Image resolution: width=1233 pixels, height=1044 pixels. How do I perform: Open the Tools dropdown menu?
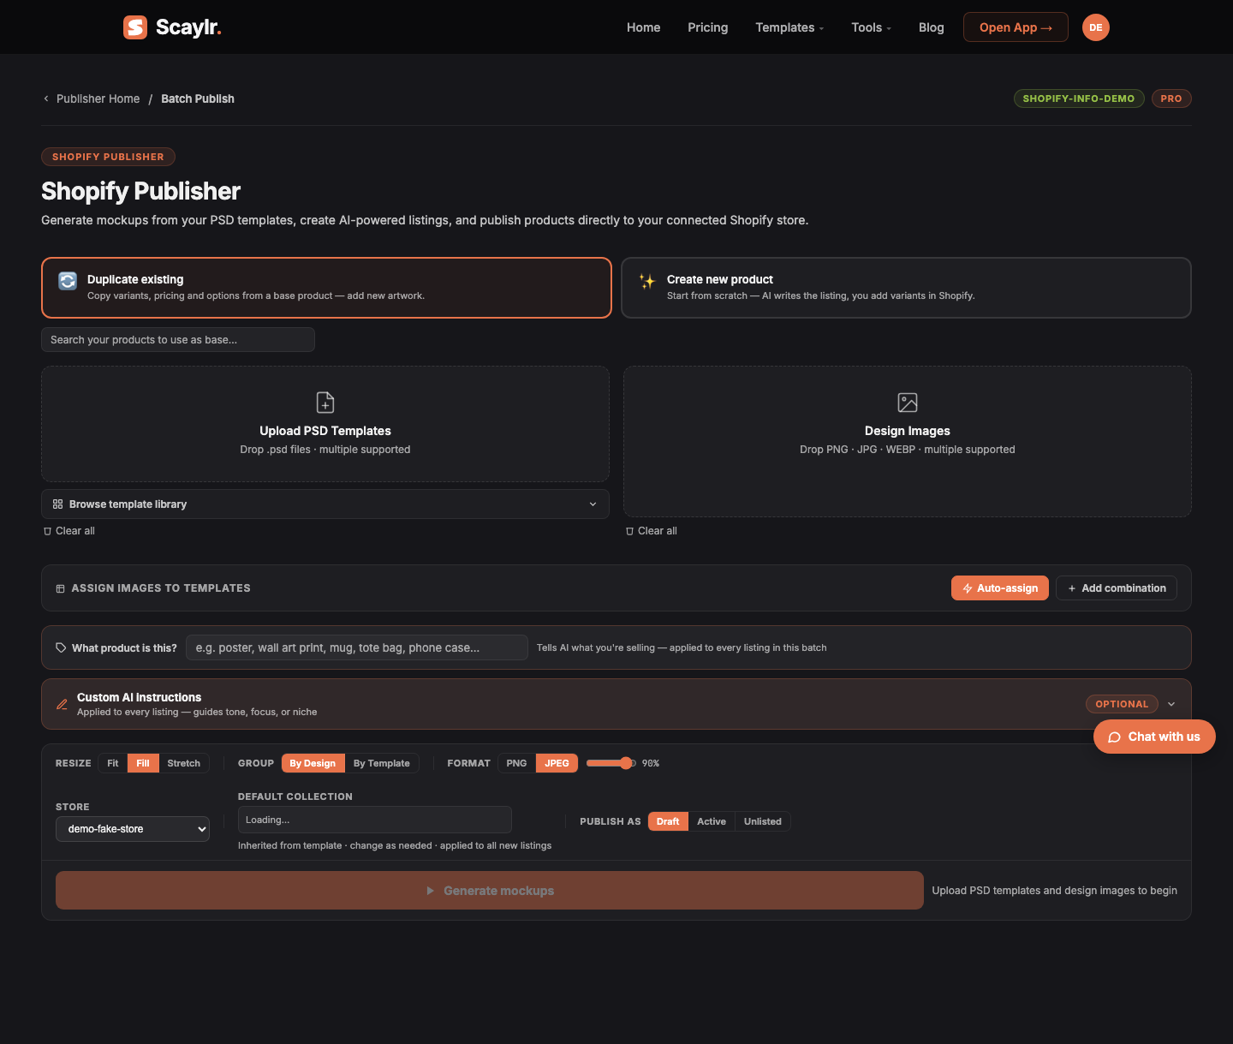click(871, 27)
